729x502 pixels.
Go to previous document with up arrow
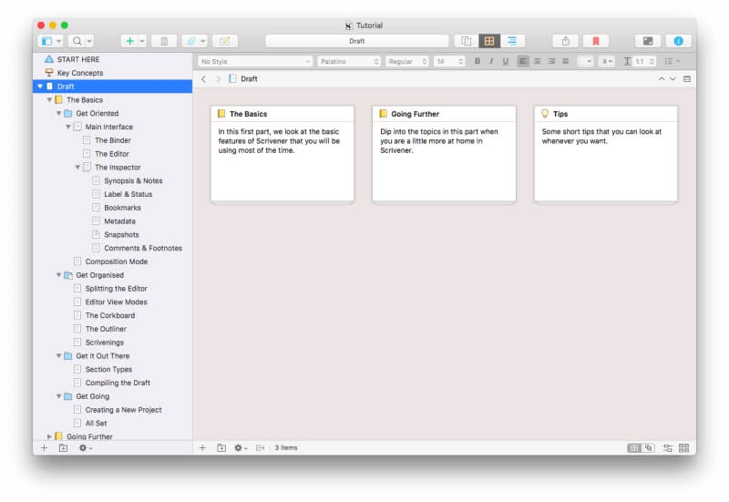point(662,79)
